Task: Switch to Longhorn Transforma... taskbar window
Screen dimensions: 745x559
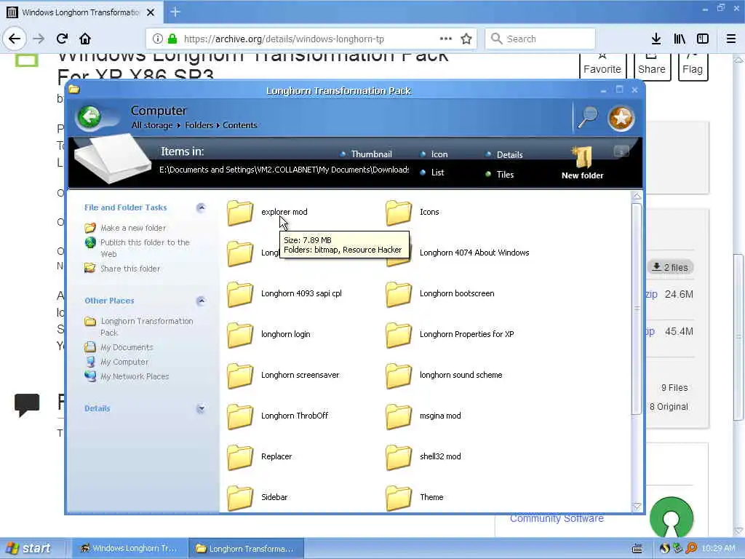Action: tap(246, 549)
